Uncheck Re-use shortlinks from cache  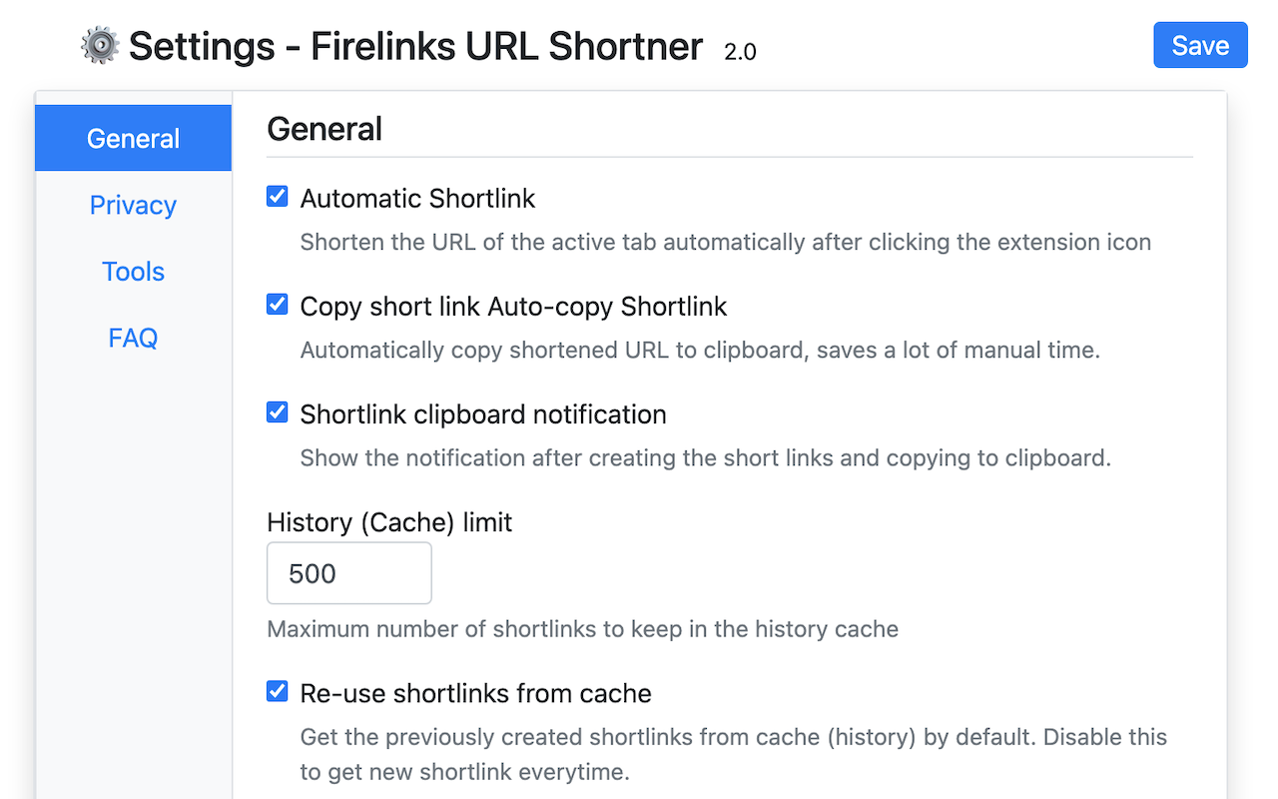pyautogui.click(x=277, y=690)
